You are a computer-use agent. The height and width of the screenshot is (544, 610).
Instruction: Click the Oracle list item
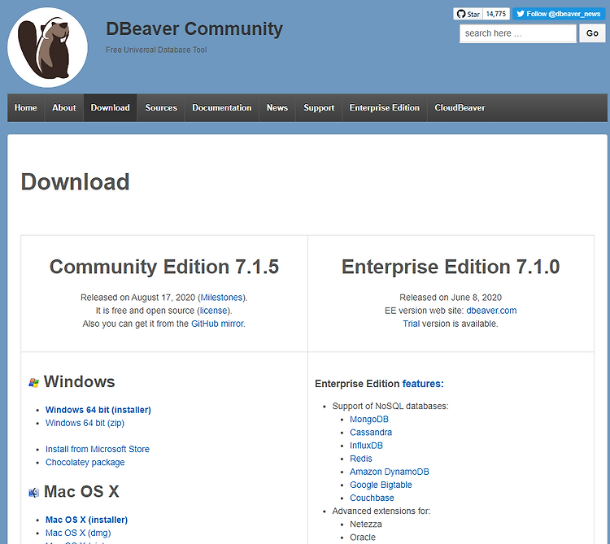click(363, 537)
